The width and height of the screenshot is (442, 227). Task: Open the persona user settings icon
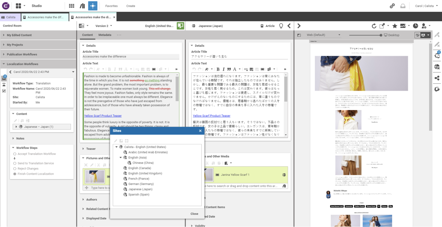(424, 26)
